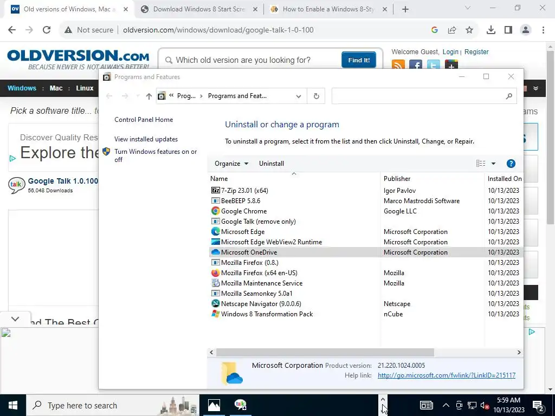Click the Google Chrome icon in programs list
Screen dimensions: 555x416
click(215, 211)
